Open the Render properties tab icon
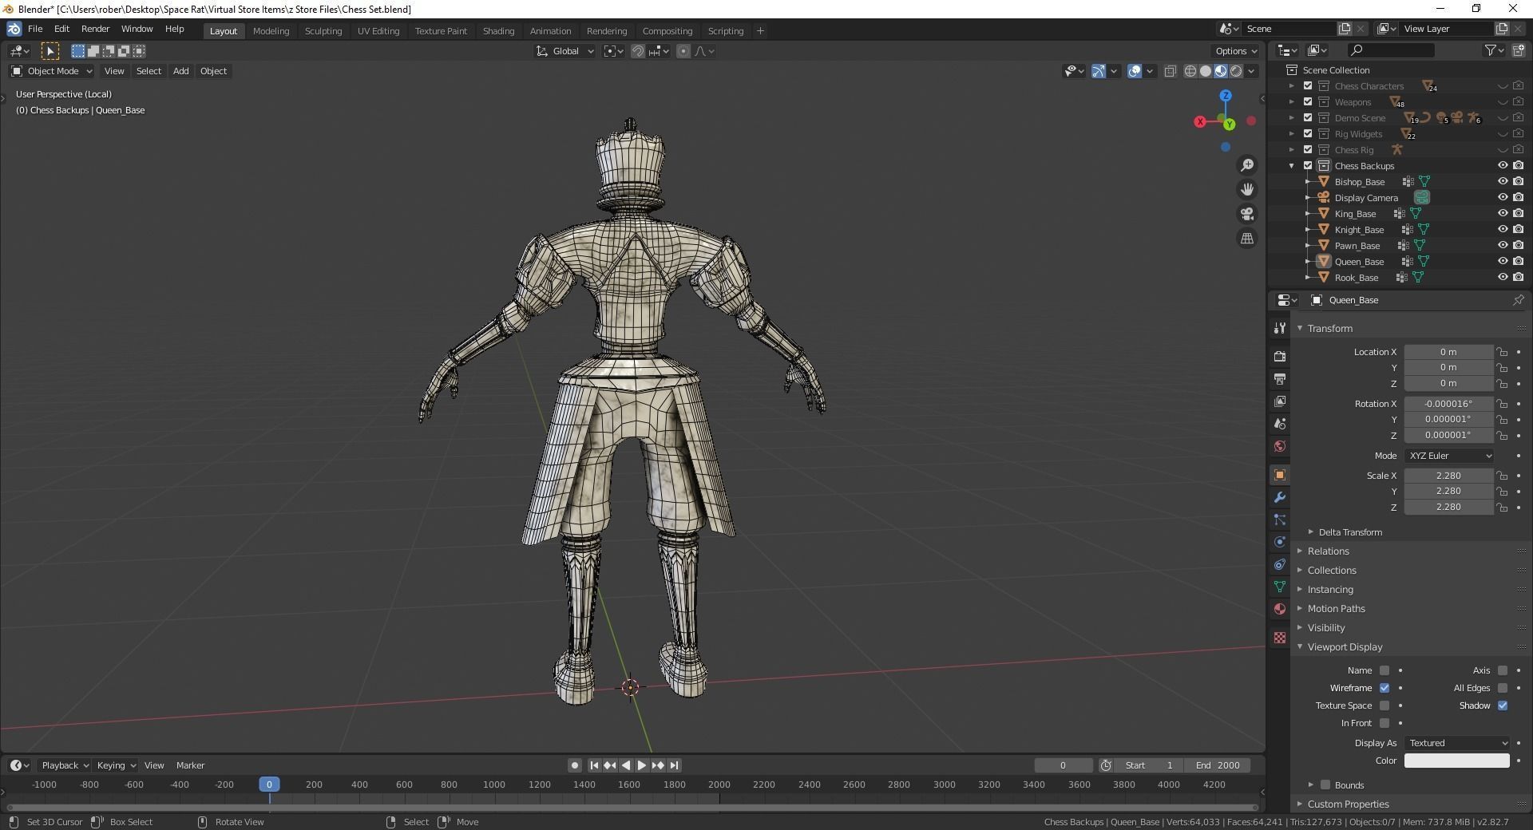This screenshot has width=1533, height=830. pos(1280,356)
